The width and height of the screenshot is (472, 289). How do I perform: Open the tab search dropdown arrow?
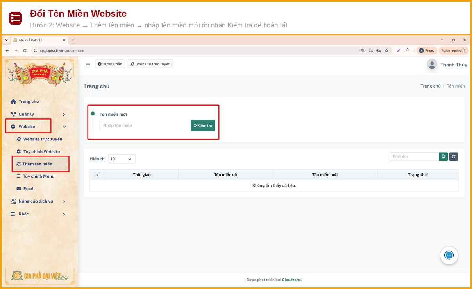7,40
